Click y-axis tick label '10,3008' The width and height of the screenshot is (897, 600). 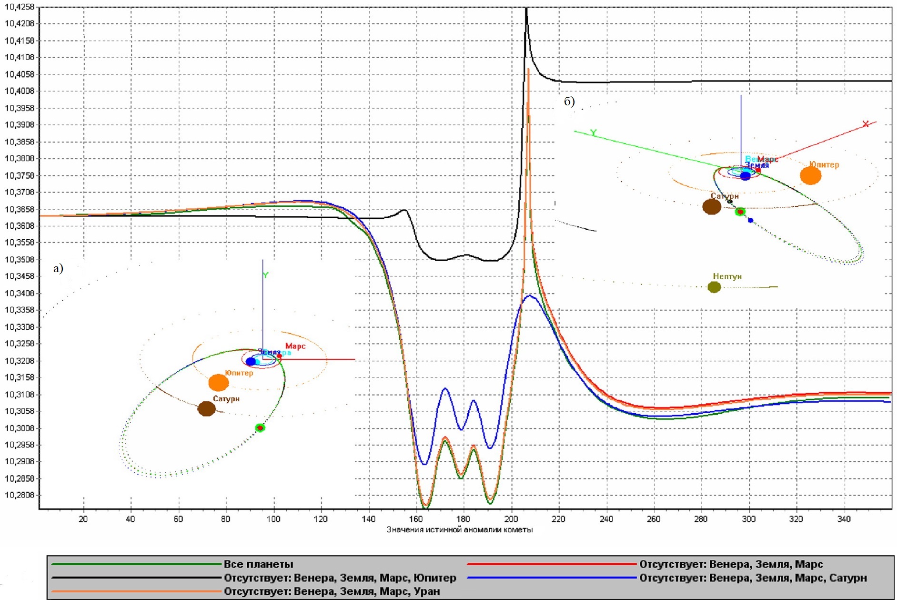coord(20,428)
